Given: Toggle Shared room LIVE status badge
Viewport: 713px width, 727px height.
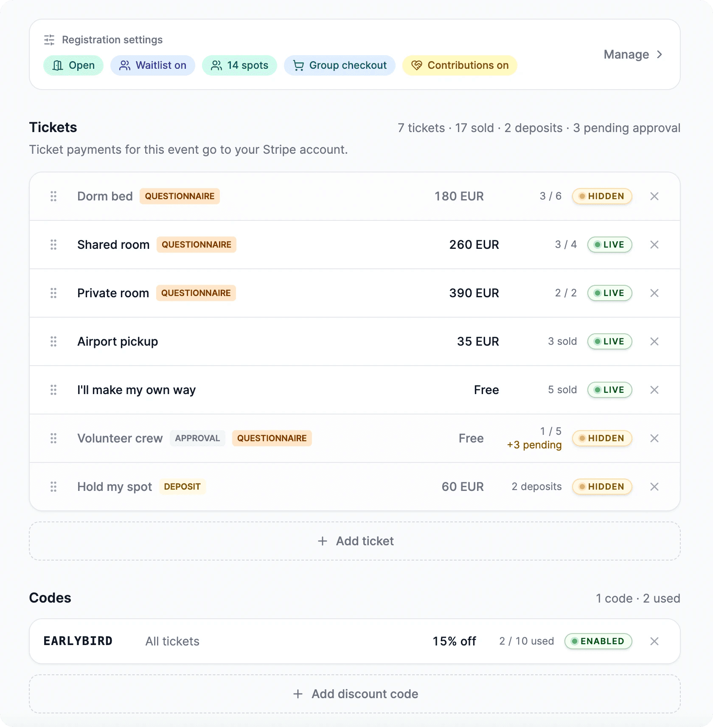Looking at the screenshot, I should coord(609,245).
